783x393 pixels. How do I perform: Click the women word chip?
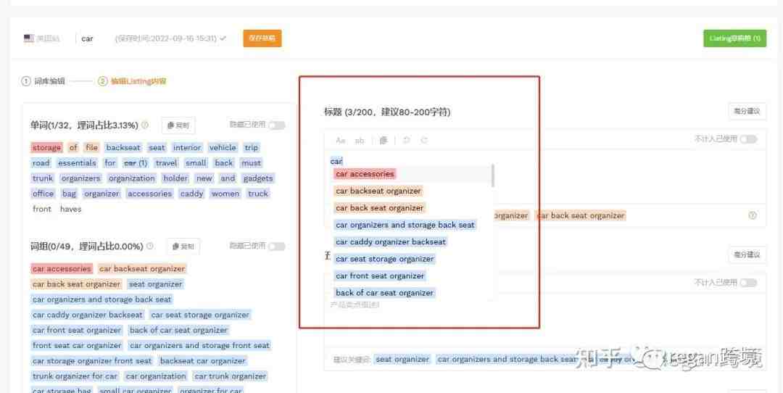pos(225,194)
